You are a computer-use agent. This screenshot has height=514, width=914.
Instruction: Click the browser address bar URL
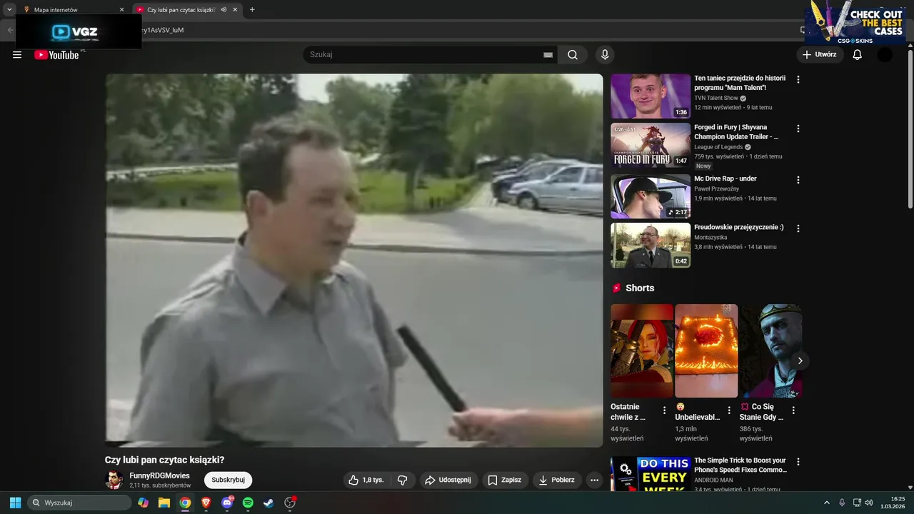pos(163,30)
